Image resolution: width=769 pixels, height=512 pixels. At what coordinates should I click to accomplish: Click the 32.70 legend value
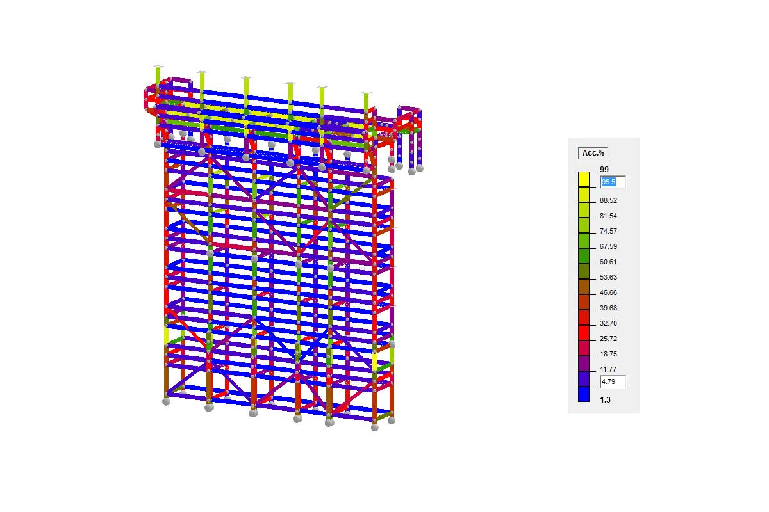[608, 323]
